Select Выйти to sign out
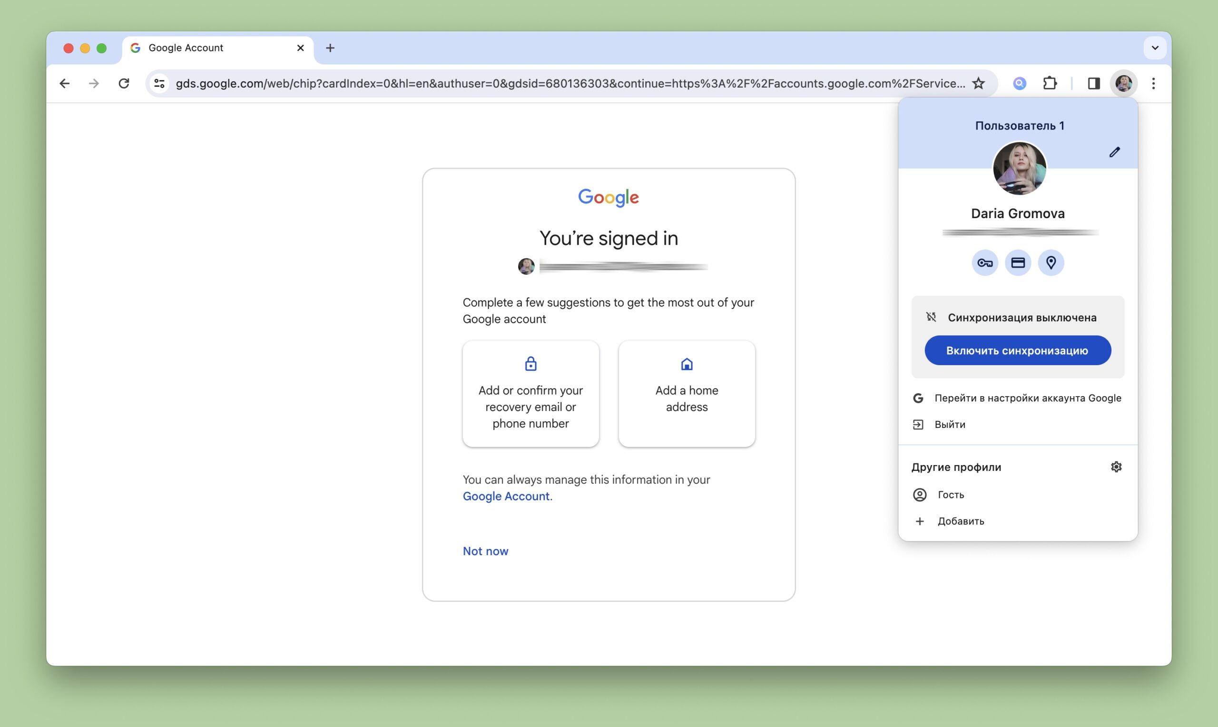1218x727 pixels. [949, 424]
